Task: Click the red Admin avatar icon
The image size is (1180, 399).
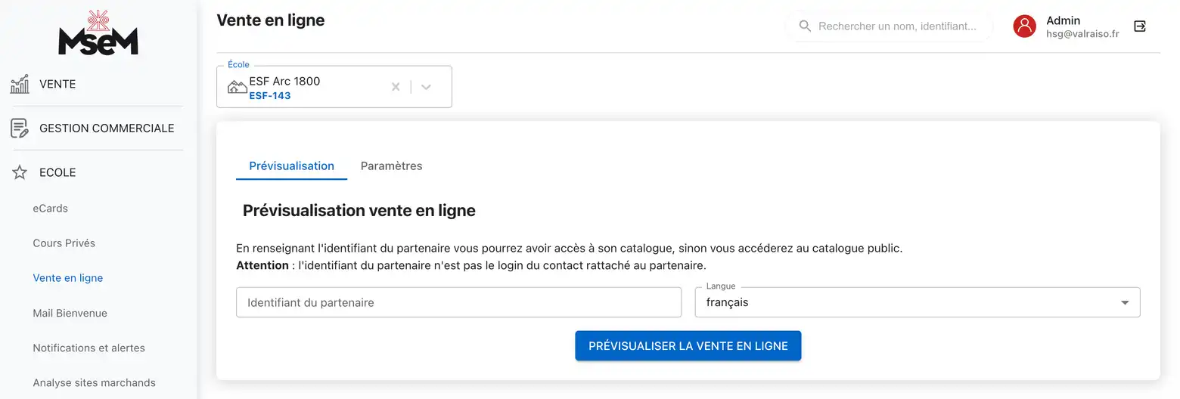Action: point(1024,26)
